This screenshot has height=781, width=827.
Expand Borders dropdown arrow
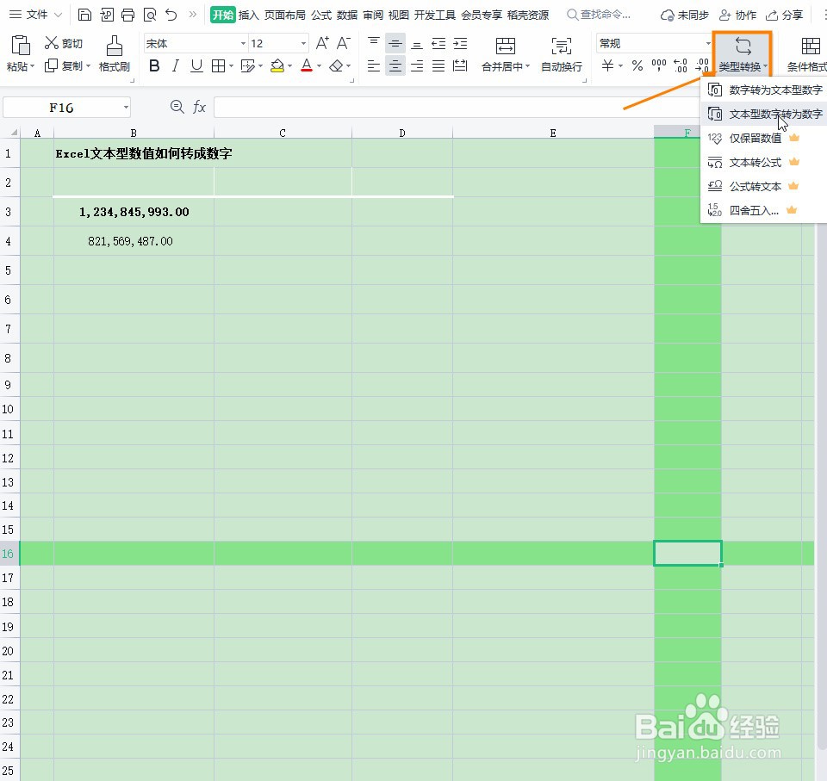pyautogui.click(x=231, y=66)
